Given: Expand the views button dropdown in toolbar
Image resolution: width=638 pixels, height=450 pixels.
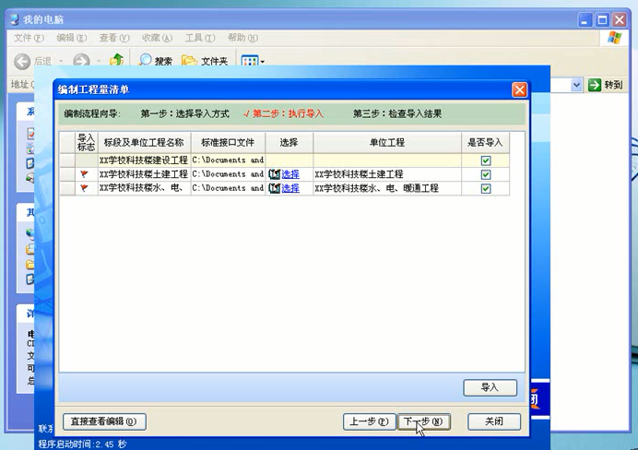Looking at the screenshot, I should pos(263,62).
